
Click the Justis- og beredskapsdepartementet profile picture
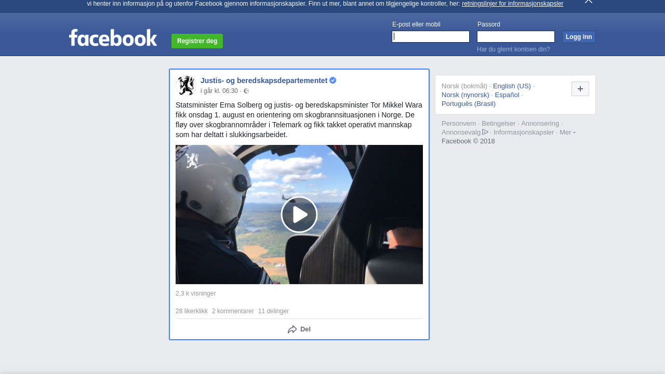point(185,86)
